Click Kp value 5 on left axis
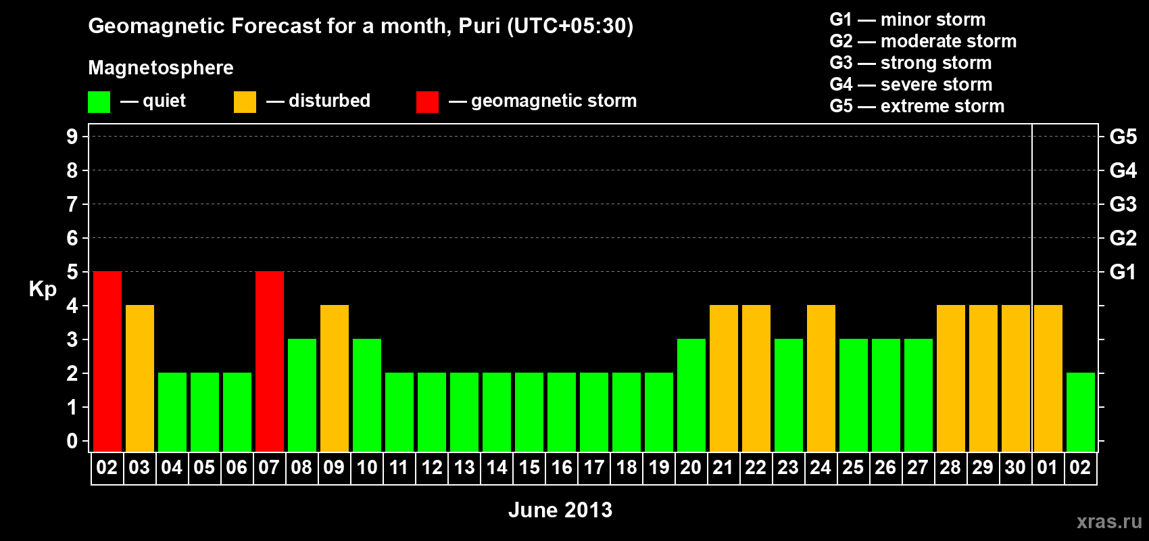Viewport: 1149px width, 541px height. [72, 272]
